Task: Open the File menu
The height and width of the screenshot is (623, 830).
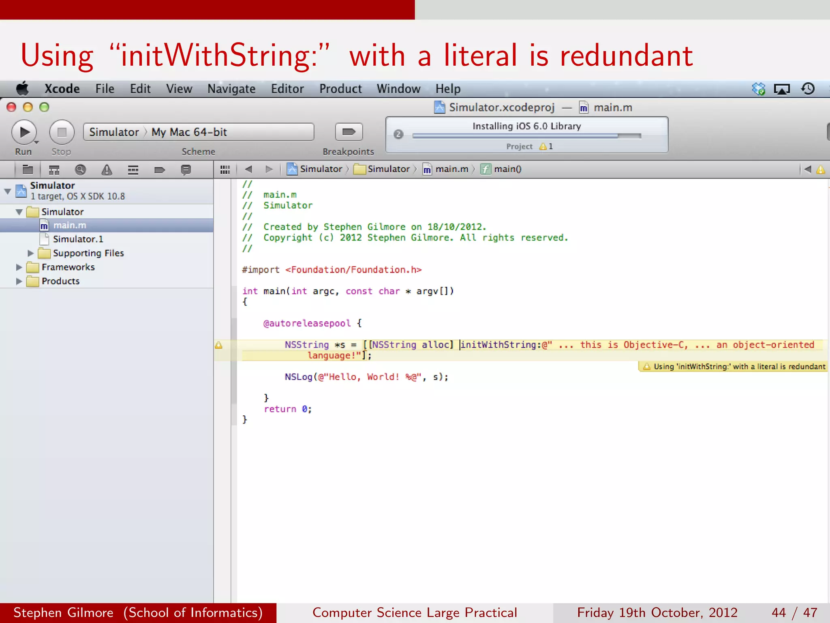Action: 105,88
